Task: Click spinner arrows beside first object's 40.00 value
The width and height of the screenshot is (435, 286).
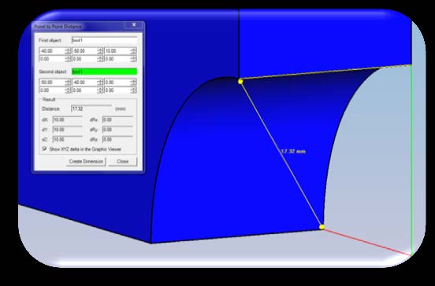Action: (68, 51)
